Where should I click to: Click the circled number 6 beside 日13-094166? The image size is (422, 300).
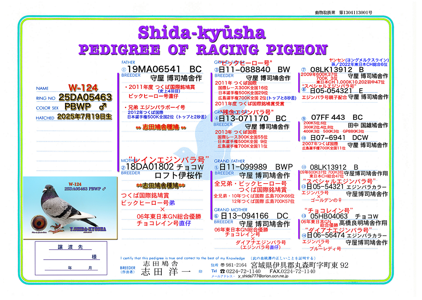216,216
